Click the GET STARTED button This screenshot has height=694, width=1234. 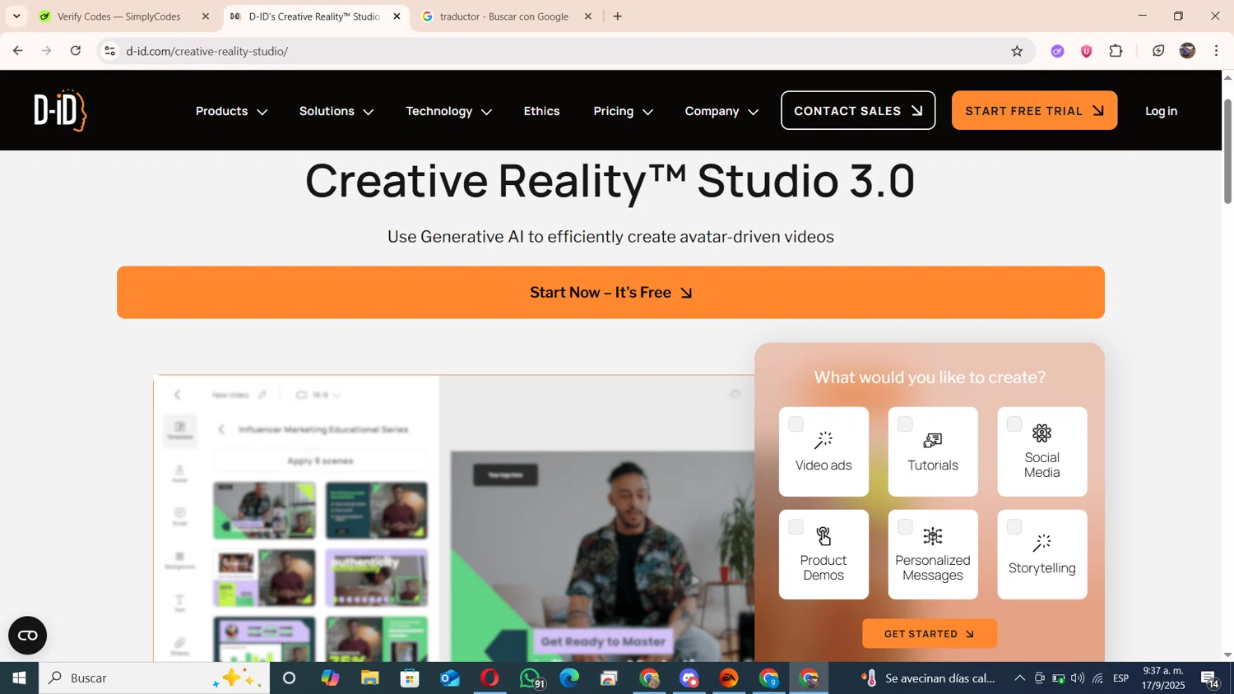pyautogui.click(x=930, y=634)
